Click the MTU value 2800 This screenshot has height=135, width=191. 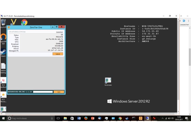pos(61,42)
